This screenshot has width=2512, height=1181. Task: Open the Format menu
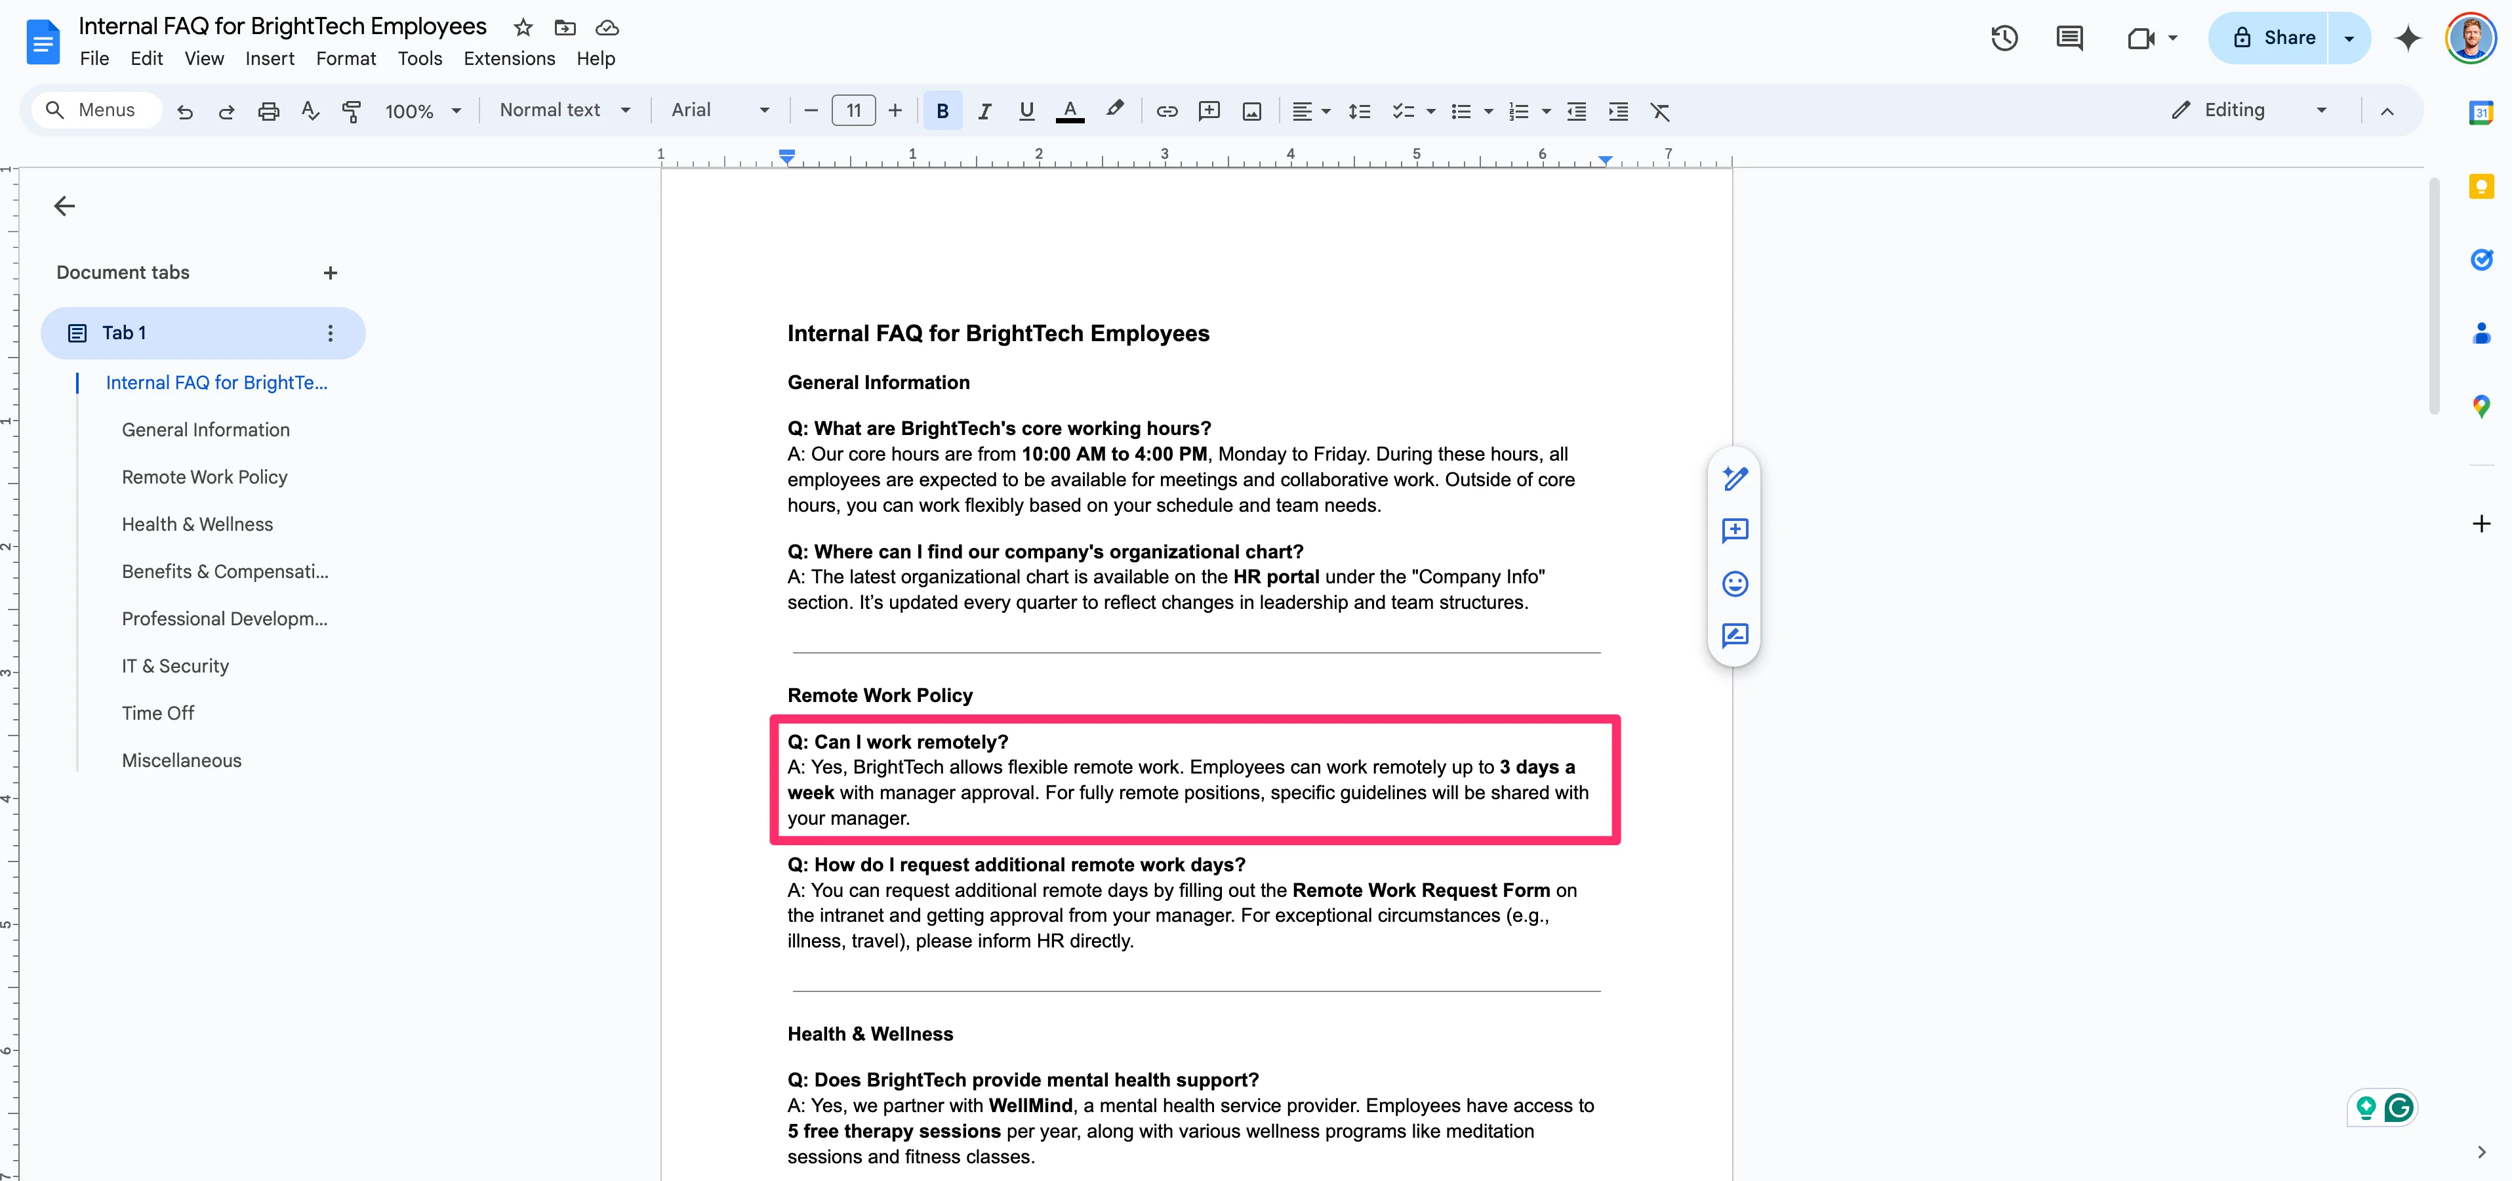[345, 58]
